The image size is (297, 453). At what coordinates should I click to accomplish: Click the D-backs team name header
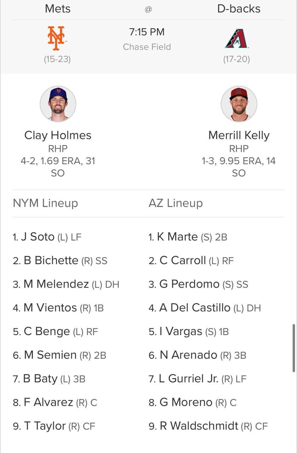[239, 9]
